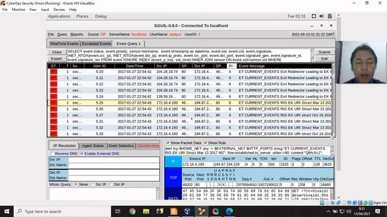Select the Dst IP Whois Query option
The width and height of the screenshot is (387, 217).
pyautogui.click(x=111, y=184)
